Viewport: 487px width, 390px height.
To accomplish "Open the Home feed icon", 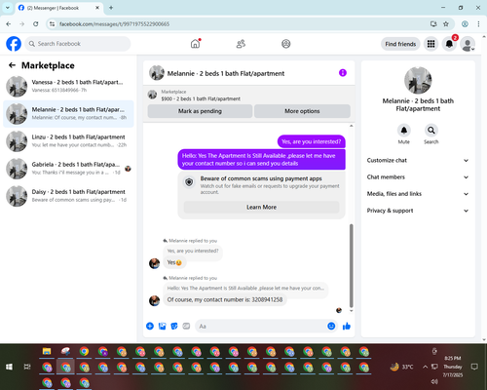I will tap(195, 44).
